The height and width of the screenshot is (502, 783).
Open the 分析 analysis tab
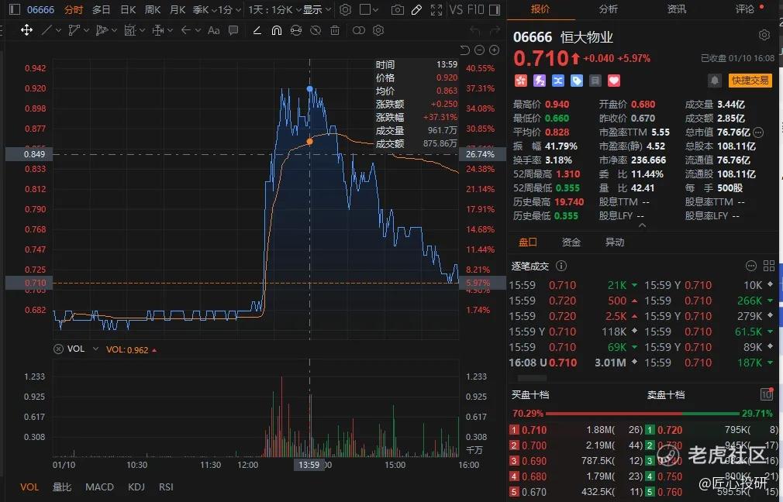pos(609,9)
